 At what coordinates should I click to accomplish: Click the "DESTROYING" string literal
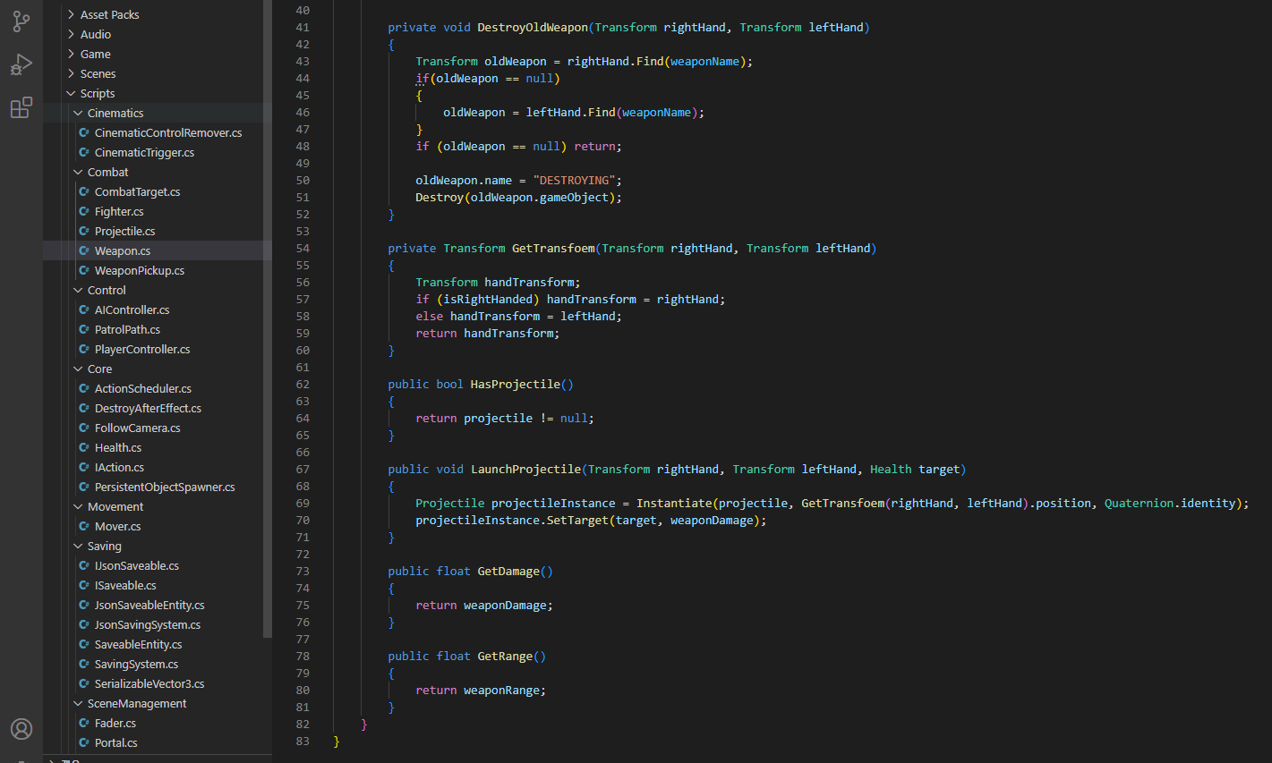click(574, 180)
